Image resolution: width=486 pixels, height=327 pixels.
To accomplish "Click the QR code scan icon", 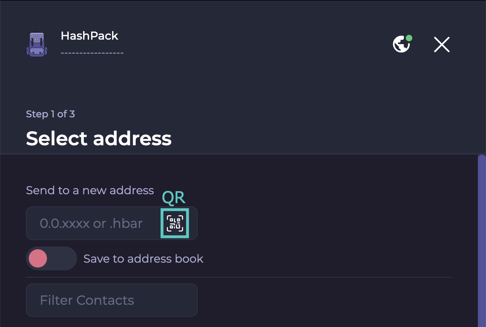I will pos(175,223).
